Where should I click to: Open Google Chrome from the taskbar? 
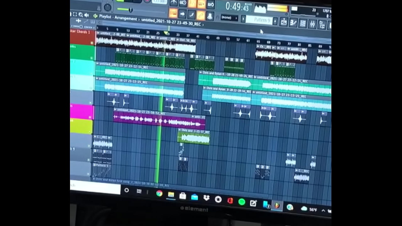pyautogui.click(x=160, y=193)
